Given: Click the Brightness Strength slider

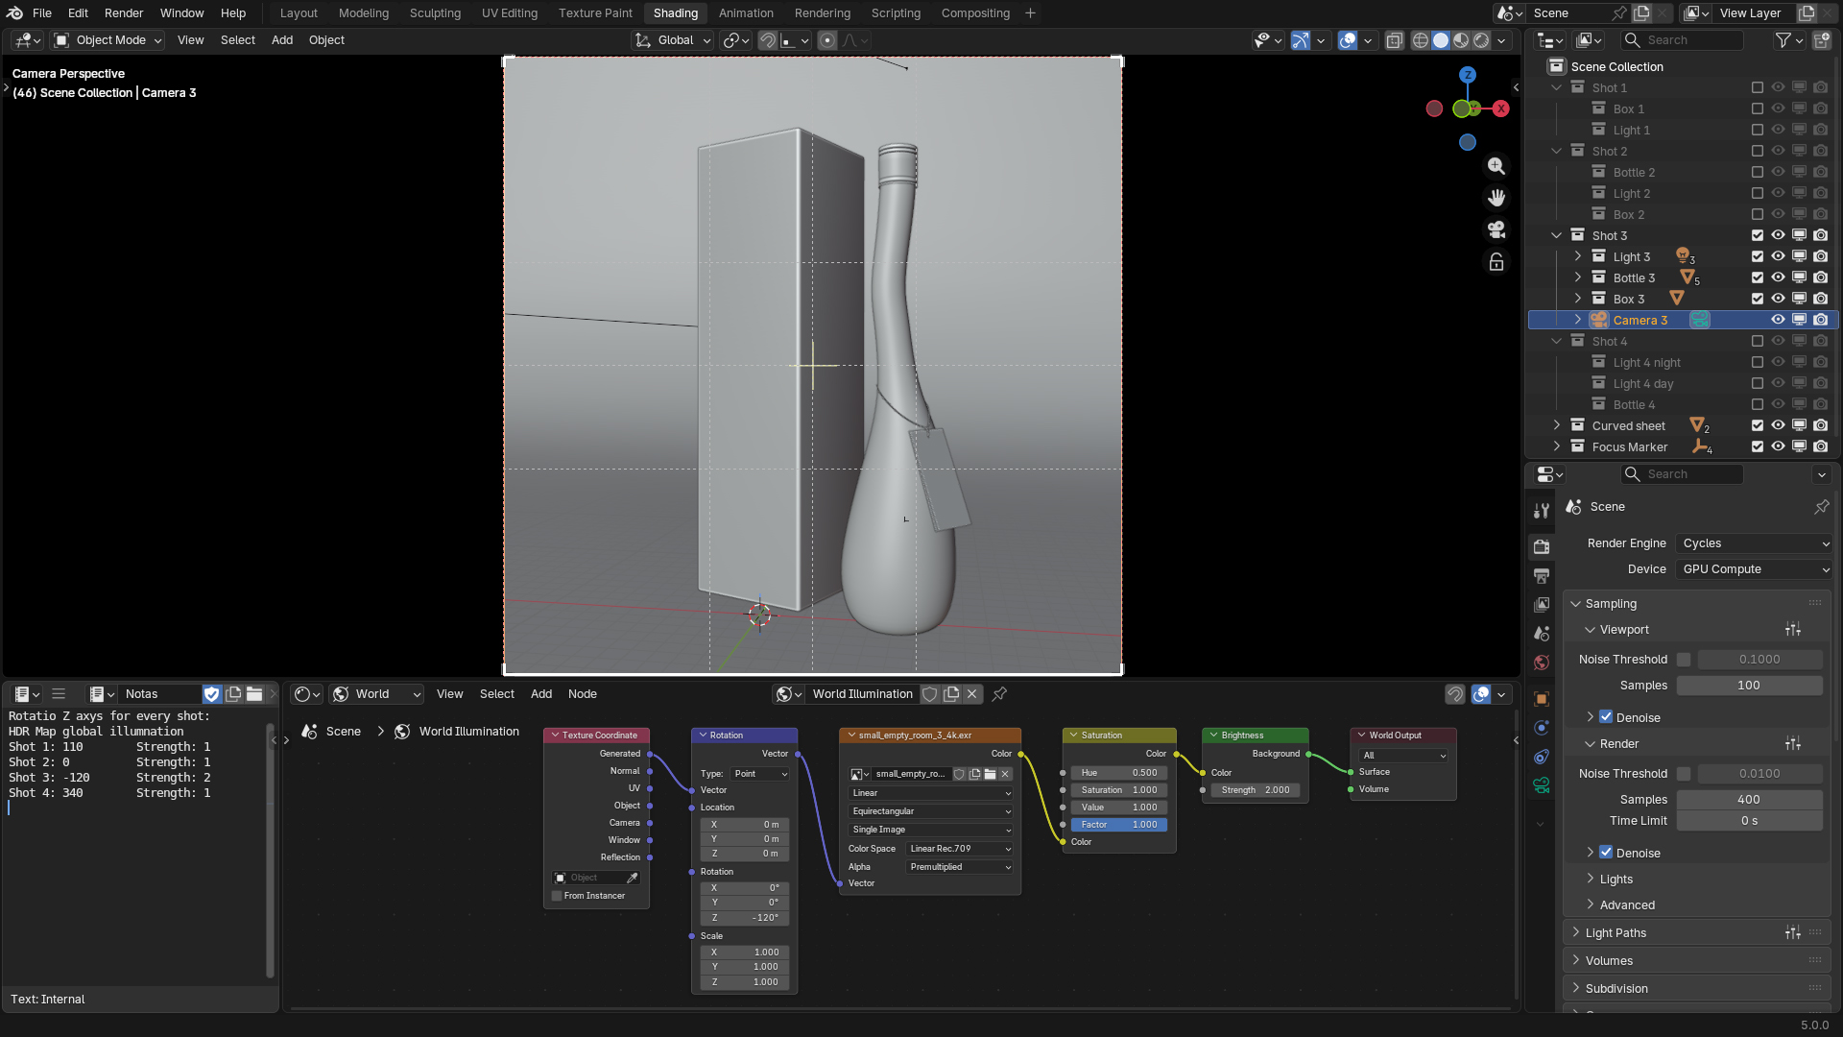Looking at the screenshot, I should [1255, 790].
